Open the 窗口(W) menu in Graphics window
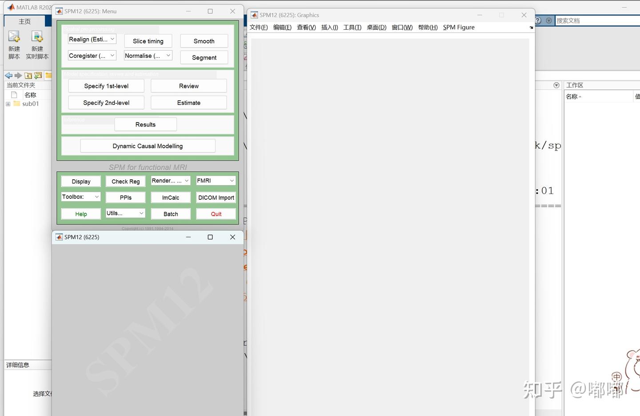640x416 pixels. [402, 28]
